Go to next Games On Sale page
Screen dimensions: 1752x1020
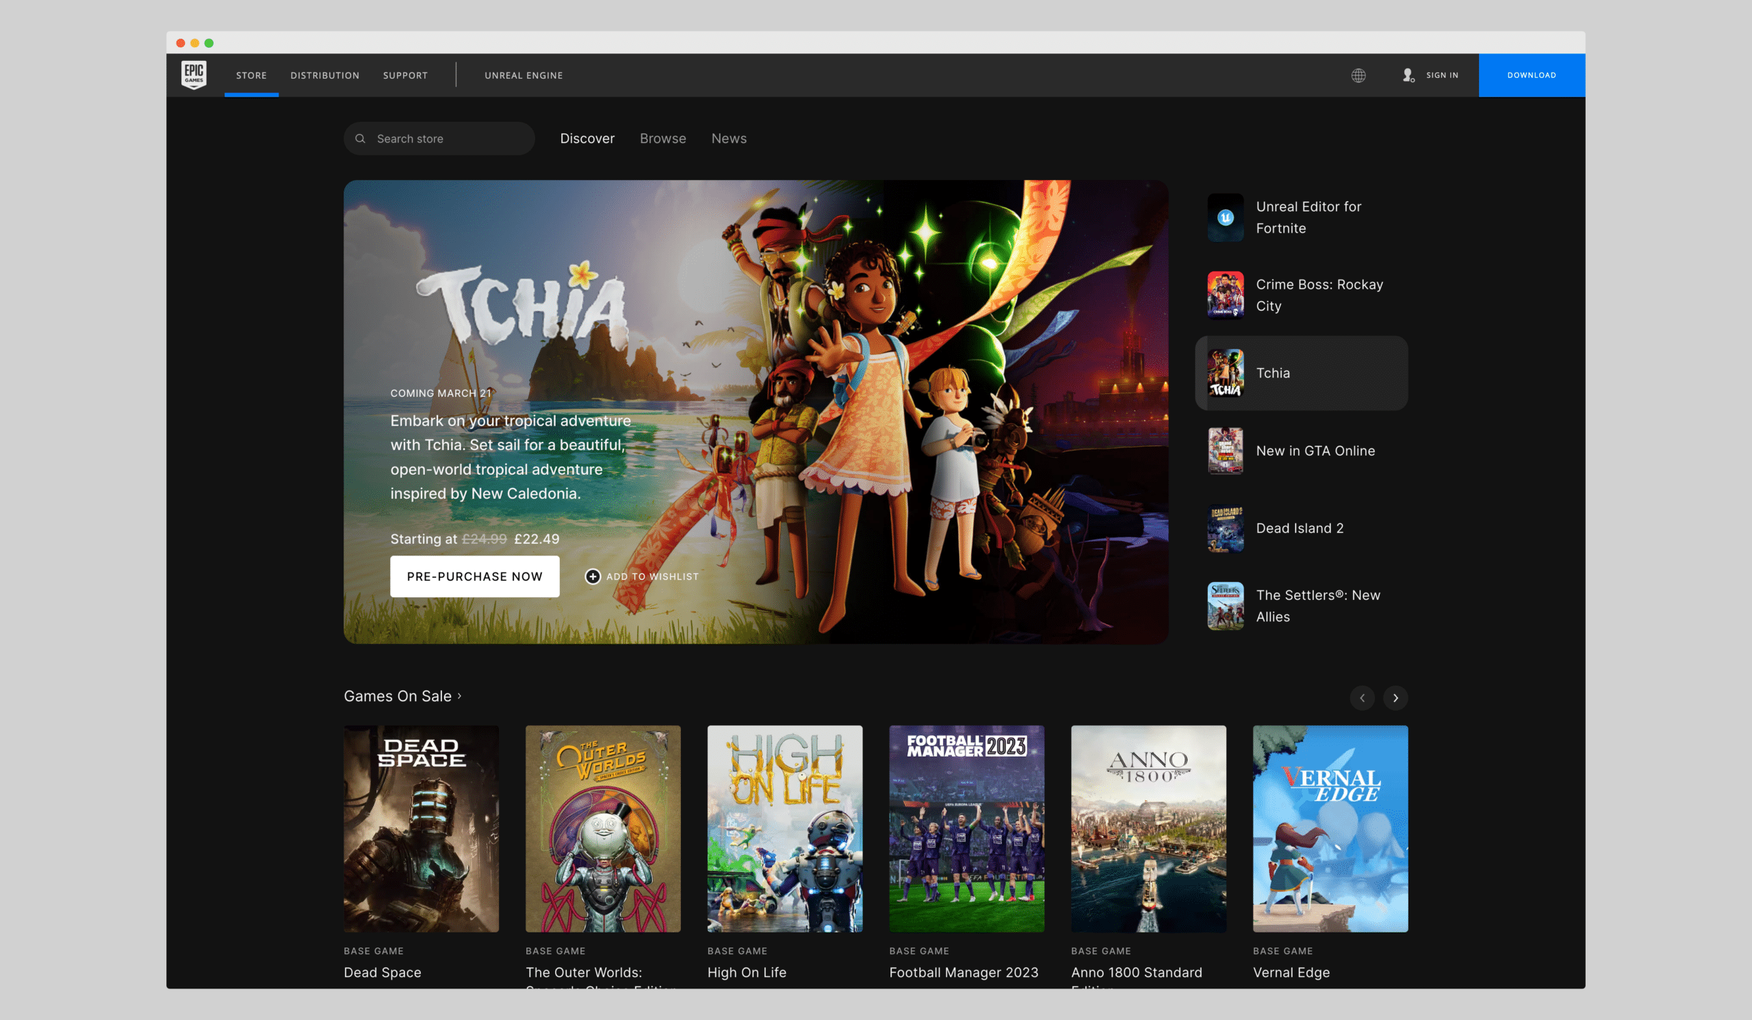tap(1395, 698)
